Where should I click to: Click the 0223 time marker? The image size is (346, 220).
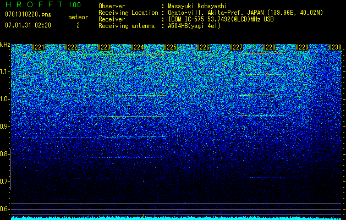pyautogui.click(x=104, y=47)
